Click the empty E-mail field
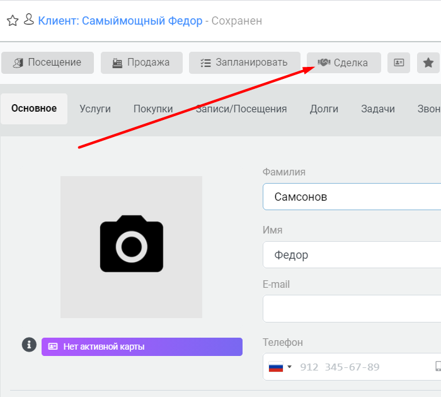The width and height of the screenshot is (441, 397). pyautogui.click(x=352, y=309)
